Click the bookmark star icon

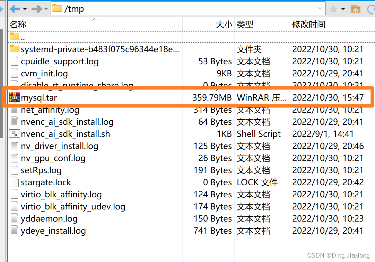pos(333,9)
